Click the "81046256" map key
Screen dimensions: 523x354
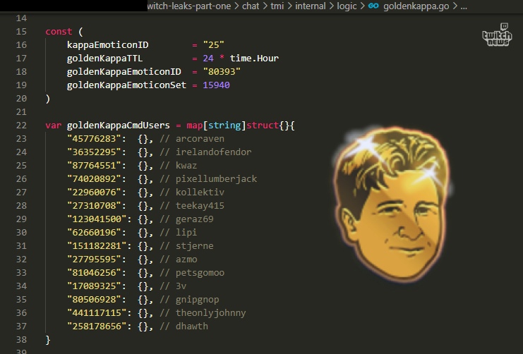[x=94, y=273]
